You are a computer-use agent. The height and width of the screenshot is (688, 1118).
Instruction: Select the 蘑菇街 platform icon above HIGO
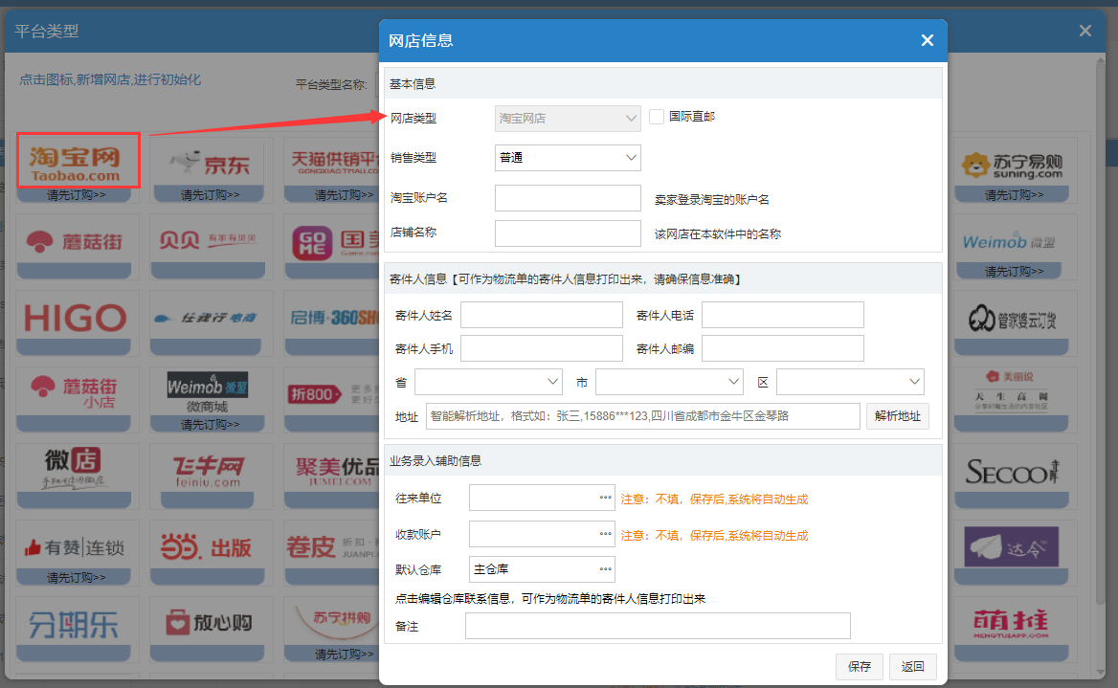74,242
